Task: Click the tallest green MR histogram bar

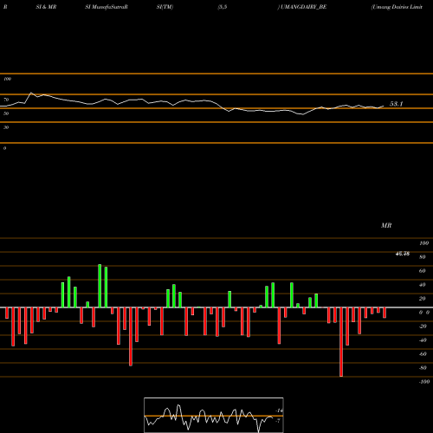Action: coord(100,286)
